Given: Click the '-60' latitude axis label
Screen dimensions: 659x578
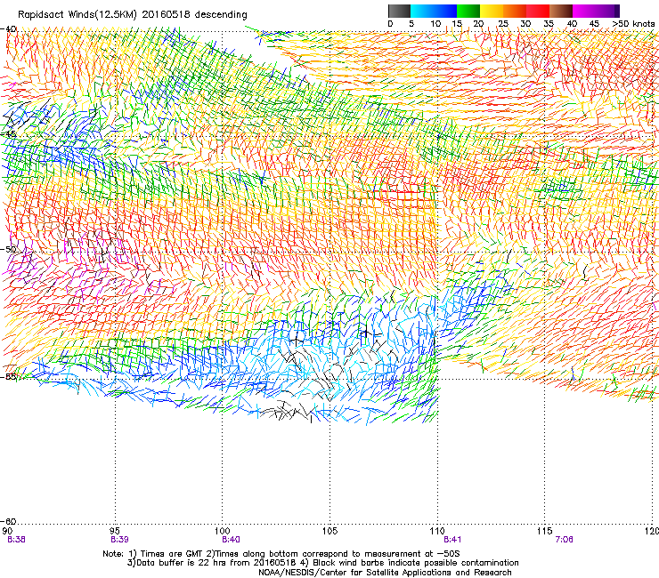Looking at the screenshot, I should pos(8,521).
